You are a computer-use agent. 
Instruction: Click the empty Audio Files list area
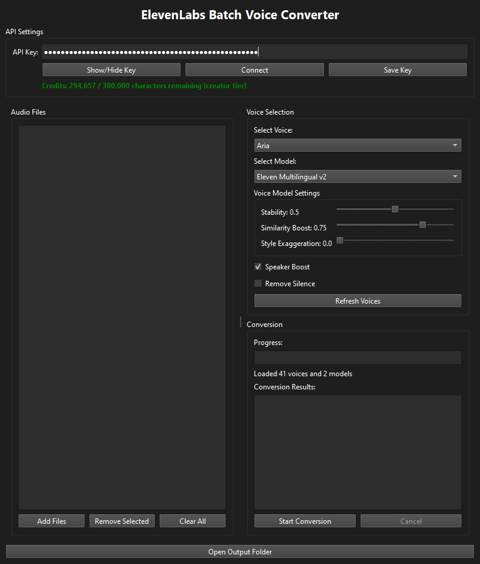122,317
